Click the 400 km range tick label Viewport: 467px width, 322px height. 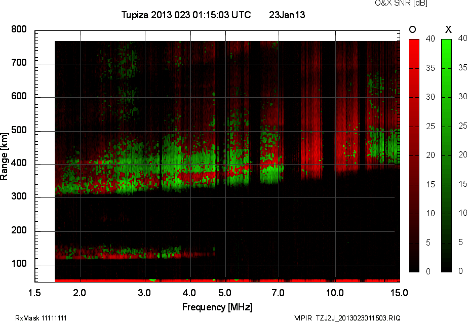(x=19, y=163)
